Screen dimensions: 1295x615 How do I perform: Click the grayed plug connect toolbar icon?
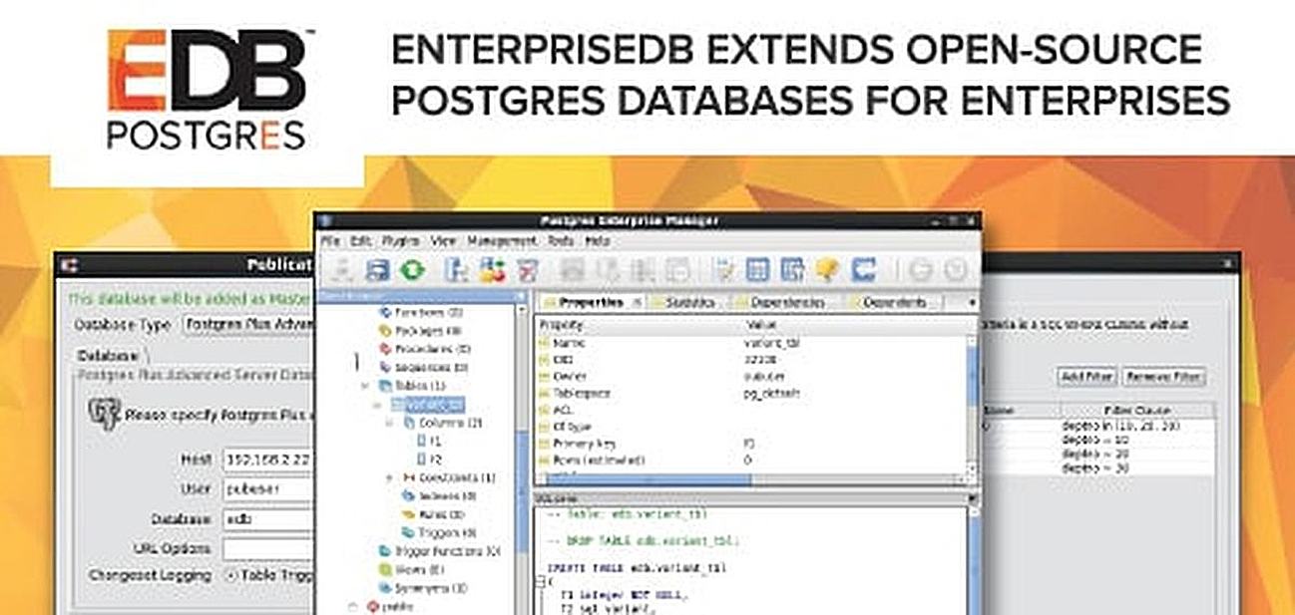point(342,269)
